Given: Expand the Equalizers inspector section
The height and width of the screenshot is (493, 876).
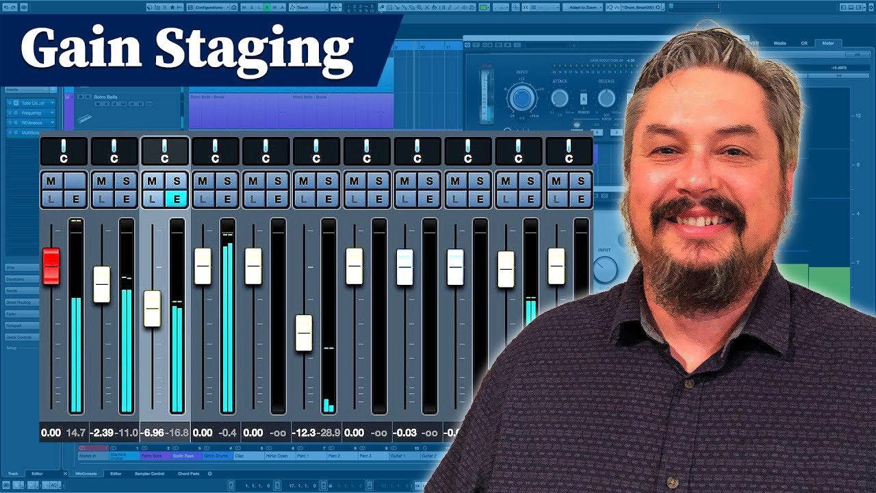Looking at the screenshot, I should 22,279.
